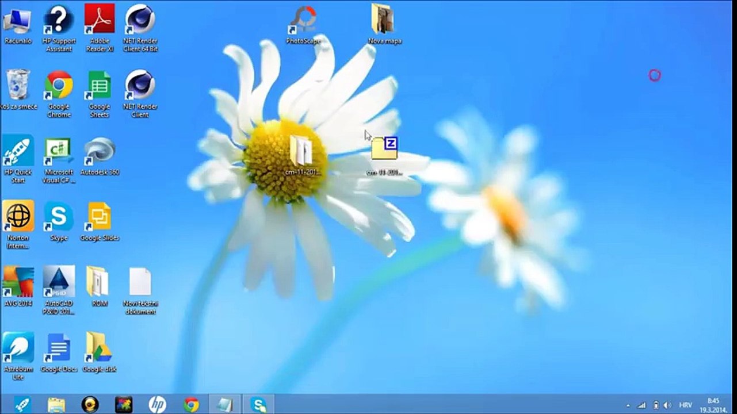Select the Koš za smeće recycle bin
The image size is (737, 414).
[x=18, y=90]
